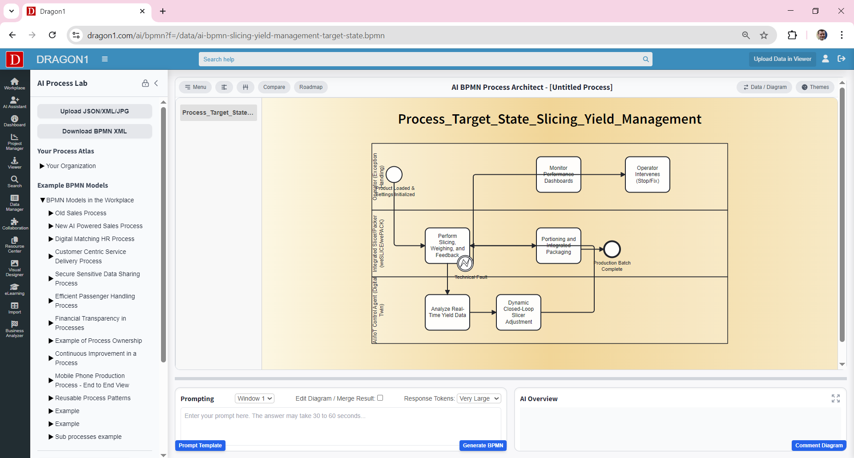Click the lock icon in AI Process Lab
The width and height of the screenshot is (854, 458).
click(x=145, y=83)
